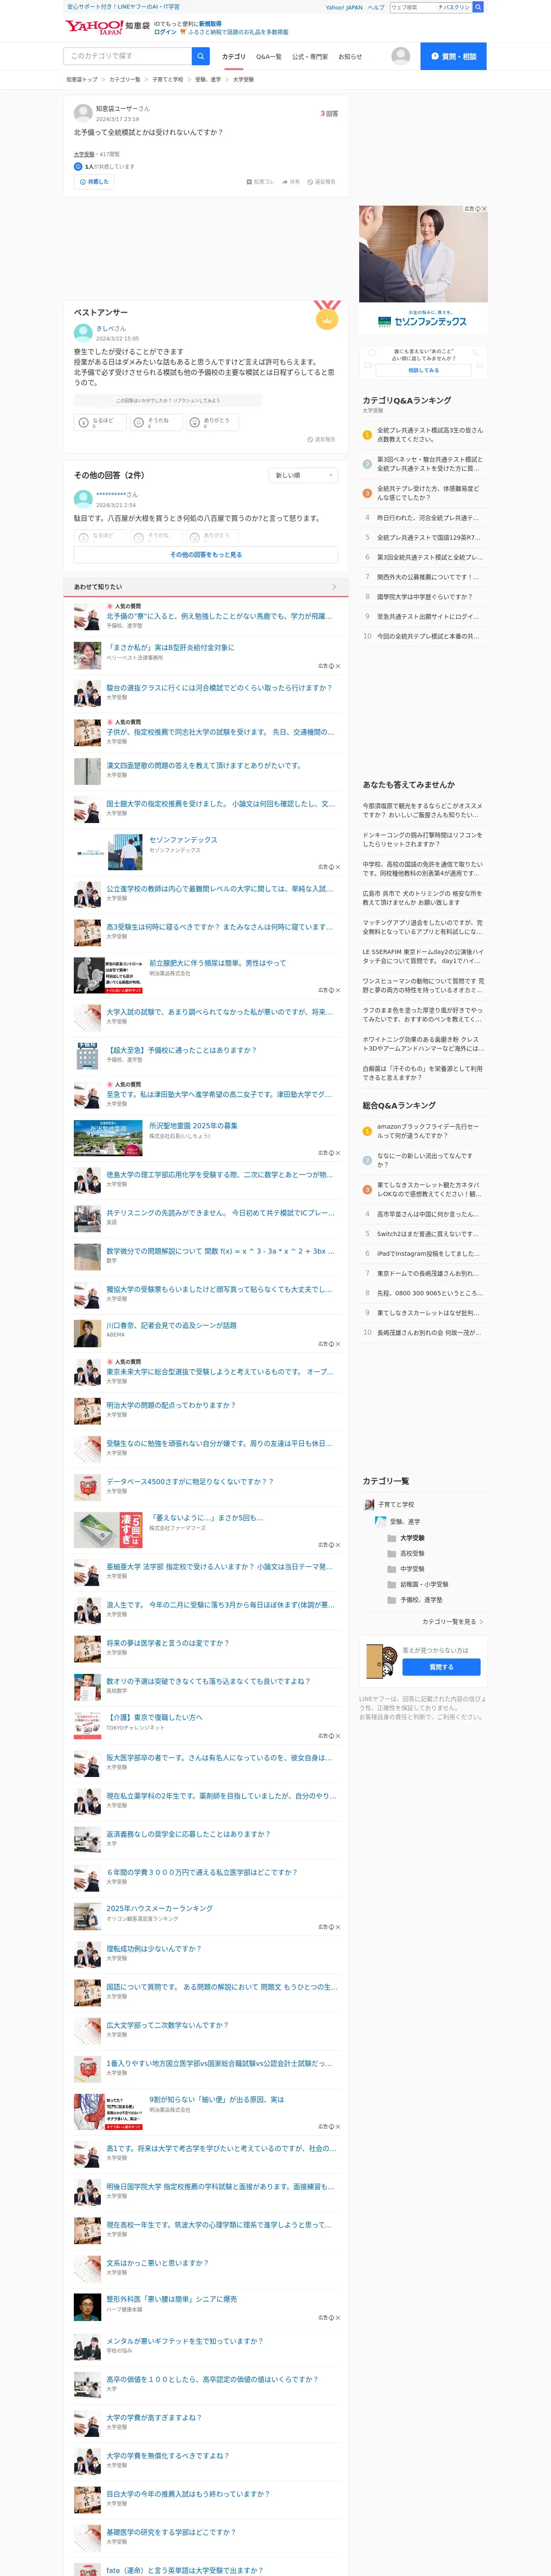Click the 大学受験 tag under the question
551x2576 pixels.
(x=84, y=155)
